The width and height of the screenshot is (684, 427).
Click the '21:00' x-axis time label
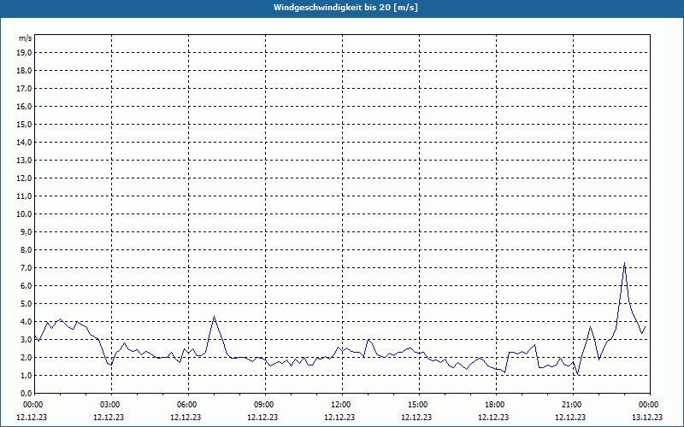tap(573, 405)
